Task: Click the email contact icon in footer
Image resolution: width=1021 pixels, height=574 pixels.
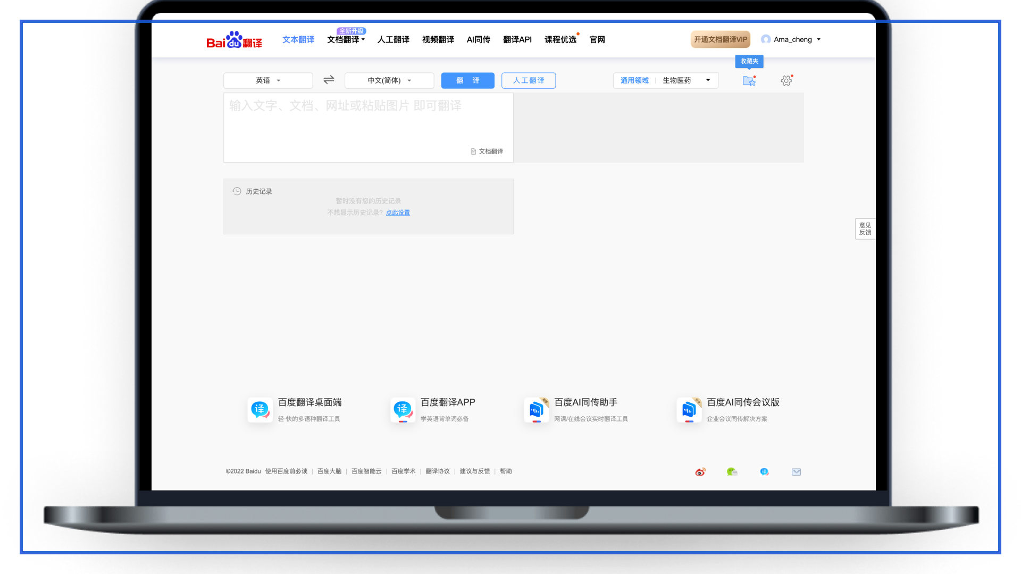Action: click(796, 471)
